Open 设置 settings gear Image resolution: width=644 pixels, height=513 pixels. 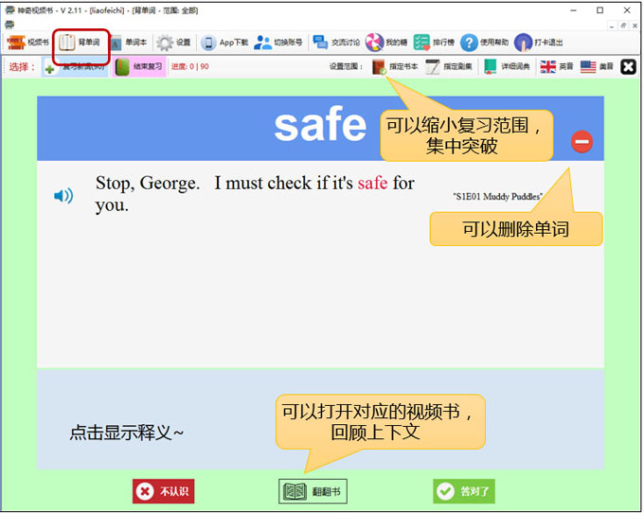[174, 43]
